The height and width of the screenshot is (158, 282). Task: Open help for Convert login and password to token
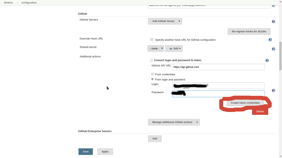pyautogui.click(x=267, y=60)
